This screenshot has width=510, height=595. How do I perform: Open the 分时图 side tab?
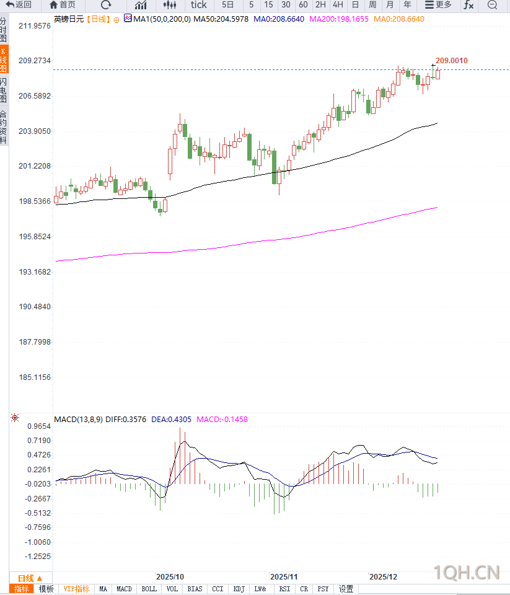click(x=4, y=29)
